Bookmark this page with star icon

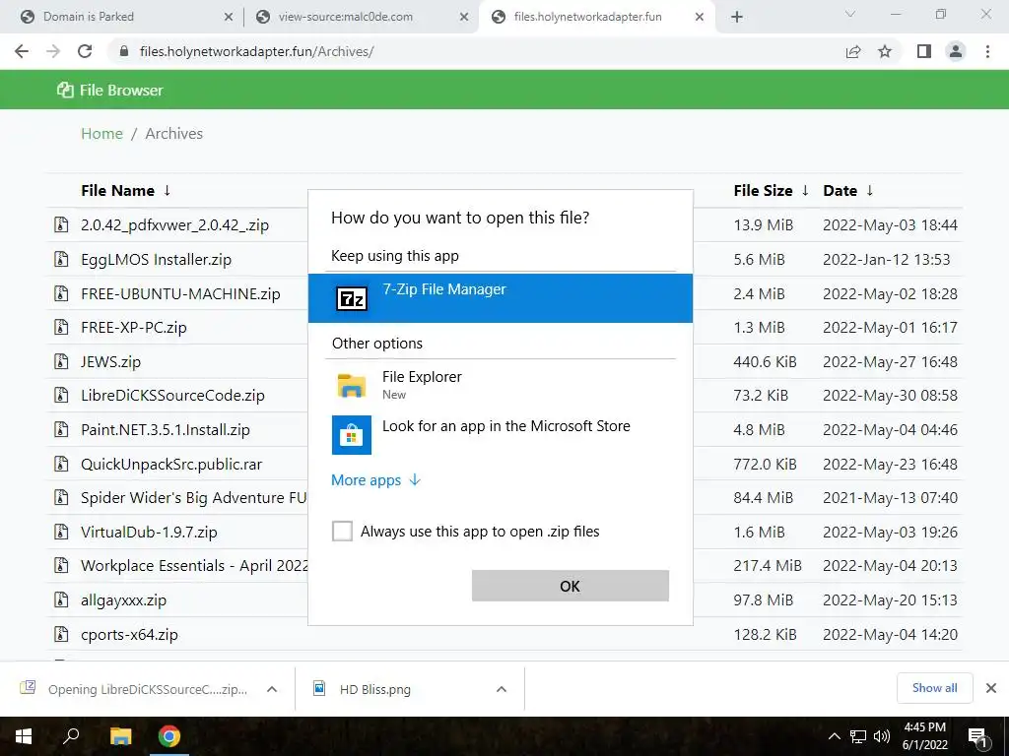pos(885,51)
